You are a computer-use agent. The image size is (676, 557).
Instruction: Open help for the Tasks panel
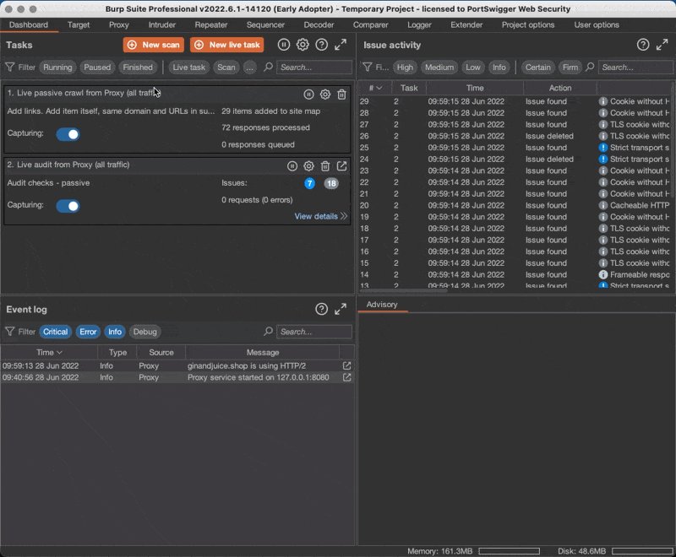[322, 45]
